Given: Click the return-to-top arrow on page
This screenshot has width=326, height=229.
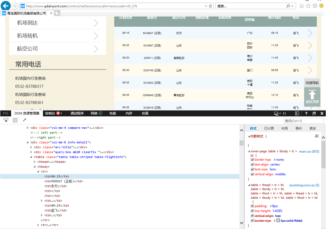Looking at the screenshot, I should coord(312,95).
